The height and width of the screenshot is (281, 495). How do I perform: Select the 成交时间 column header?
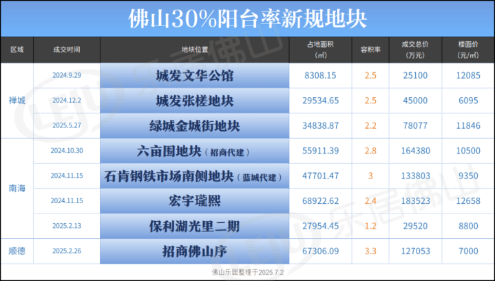coord(67,50)
